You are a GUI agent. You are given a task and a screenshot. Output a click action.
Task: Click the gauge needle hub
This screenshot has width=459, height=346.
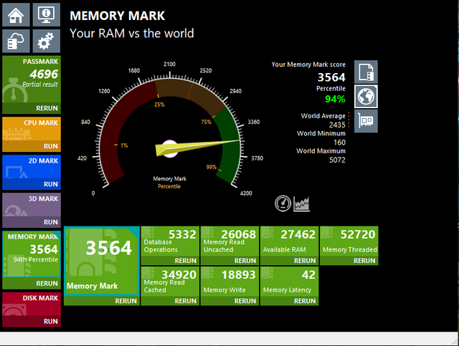(x=170, y=148)
